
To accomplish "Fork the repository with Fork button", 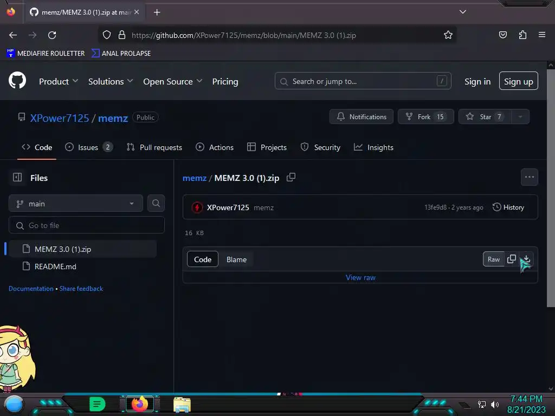I will pos(425,117).
